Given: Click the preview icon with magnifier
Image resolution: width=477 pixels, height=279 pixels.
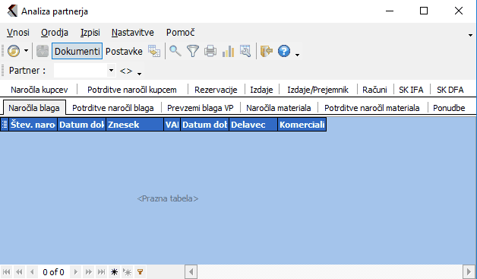Looking at the screenshot, I should tap(245, 51).
